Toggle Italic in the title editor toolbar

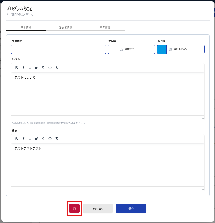pyautogui.click(x=23, y=68)
